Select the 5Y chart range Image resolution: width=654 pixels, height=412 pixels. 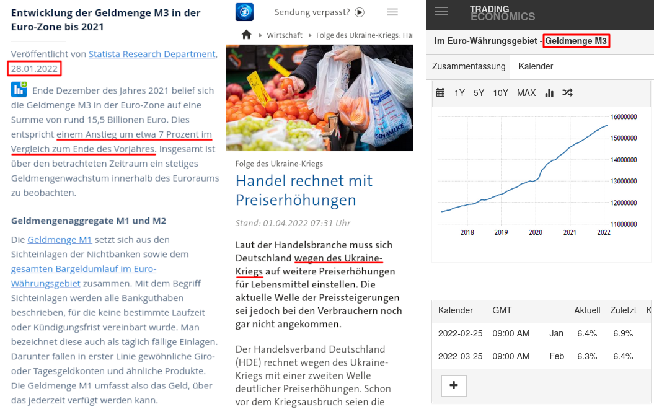[479, 93]
